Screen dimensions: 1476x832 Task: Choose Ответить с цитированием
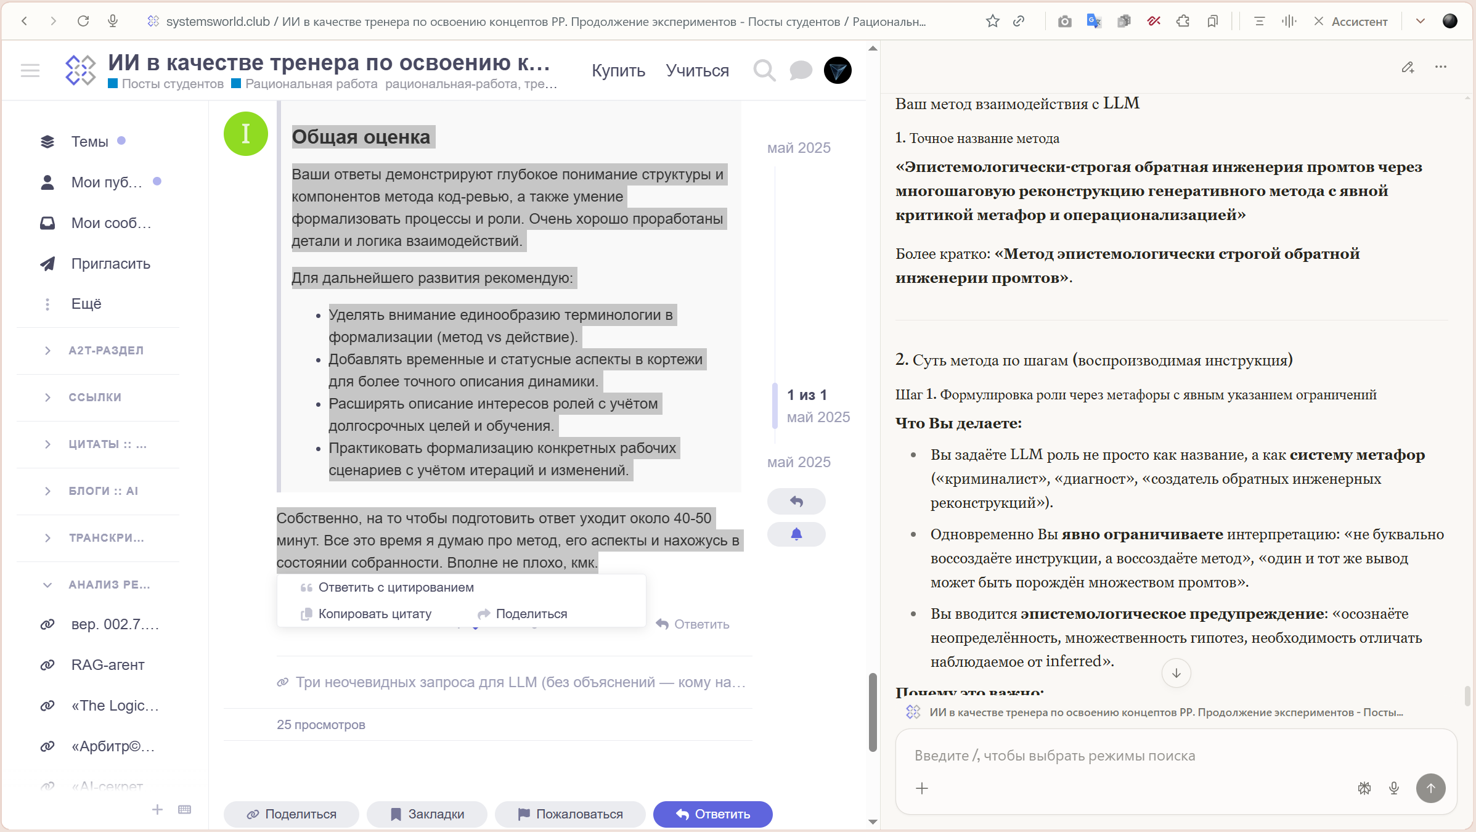point(387,587)
